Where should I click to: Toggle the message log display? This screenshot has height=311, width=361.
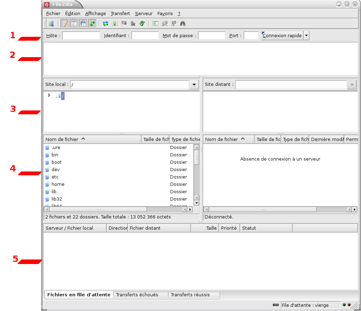coord(65,24)
